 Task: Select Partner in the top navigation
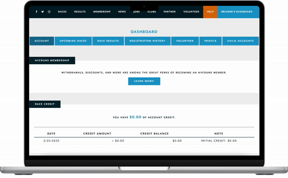169,12
